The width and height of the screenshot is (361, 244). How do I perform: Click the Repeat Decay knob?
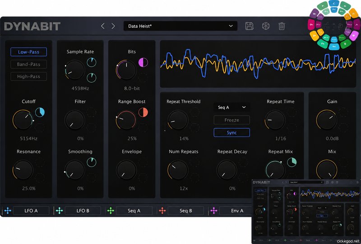(x=227, y=170)
